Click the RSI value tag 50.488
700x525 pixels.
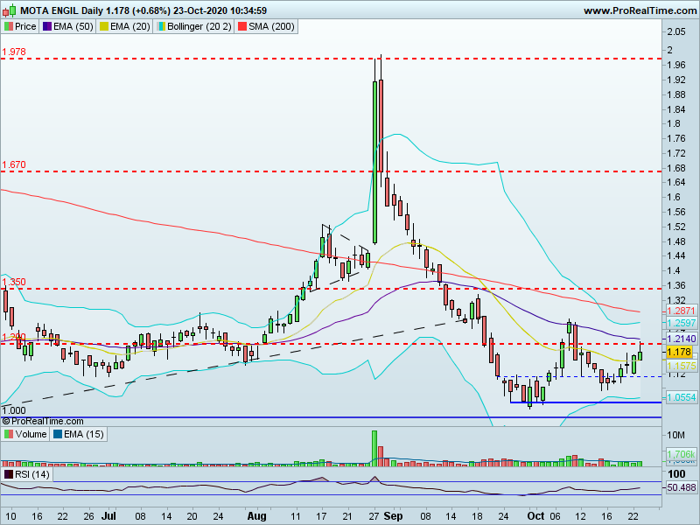click(x=682, y=487)
